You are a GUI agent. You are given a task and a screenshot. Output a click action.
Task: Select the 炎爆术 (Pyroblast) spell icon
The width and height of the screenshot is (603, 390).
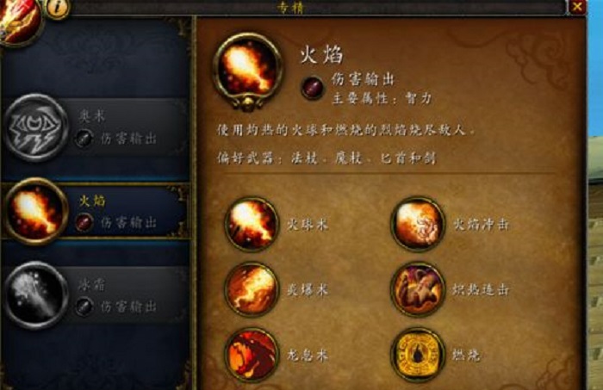click(252, 289)
